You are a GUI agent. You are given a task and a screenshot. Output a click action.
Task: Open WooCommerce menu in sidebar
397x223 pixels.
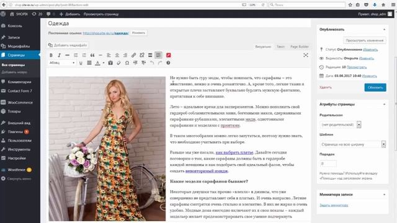pyautogui.click(x=20, y=102)
